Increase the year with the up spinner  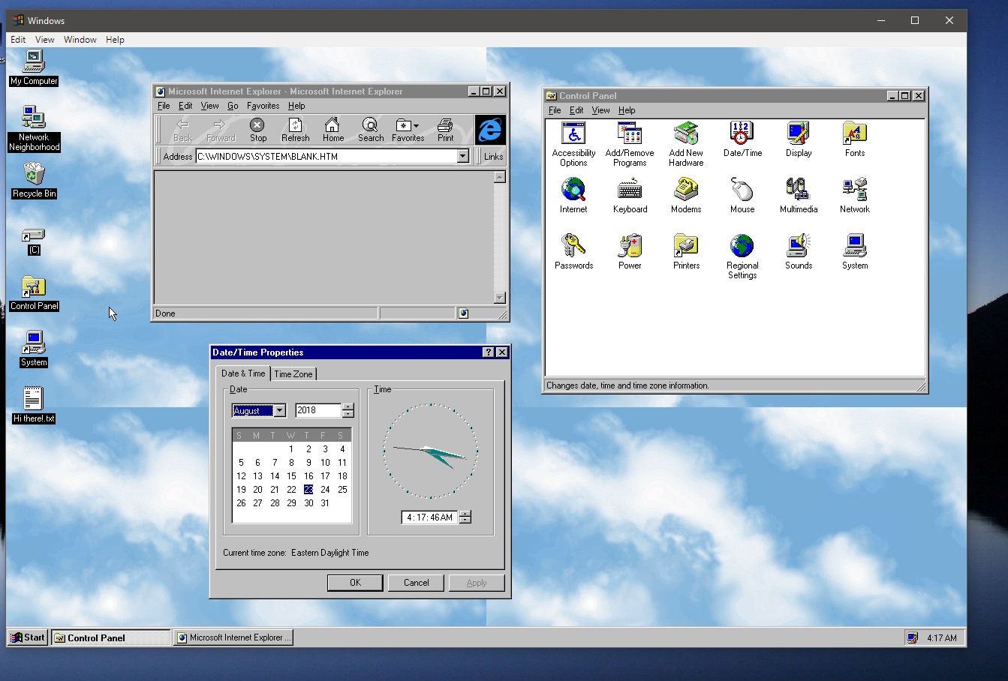[348, 407]
